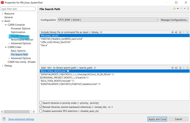Image resolution: width=190 pixels, height=123 pixels.
Task: Open Show advanced settings link
Action: point(21,119)
